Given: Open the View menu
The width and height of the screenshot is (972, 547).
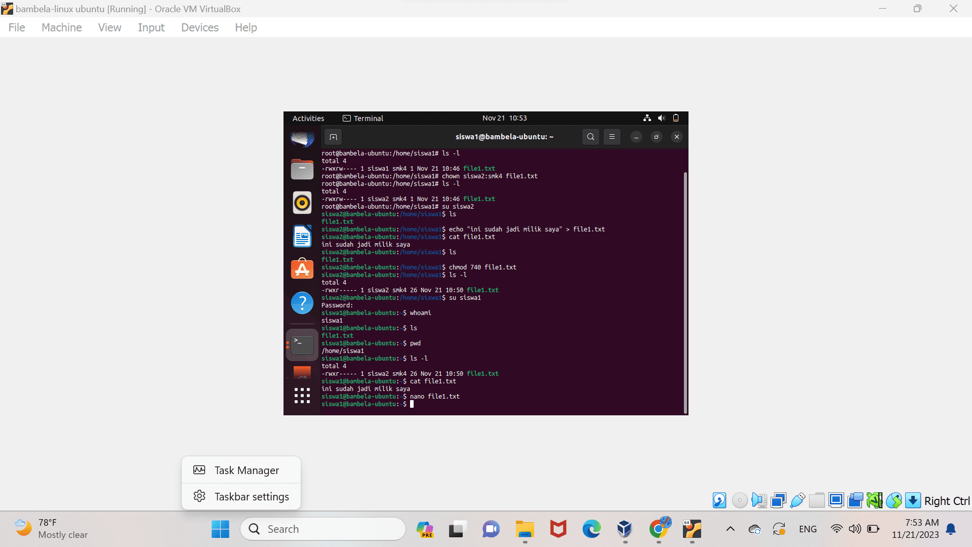Looking at the screenshot, I should click(x=110, y=27).
